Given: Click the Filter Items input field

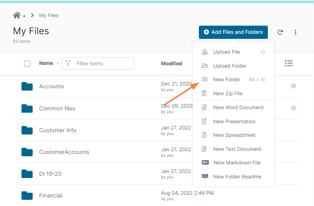Looking at the screenshot, I should pos(102,63).
